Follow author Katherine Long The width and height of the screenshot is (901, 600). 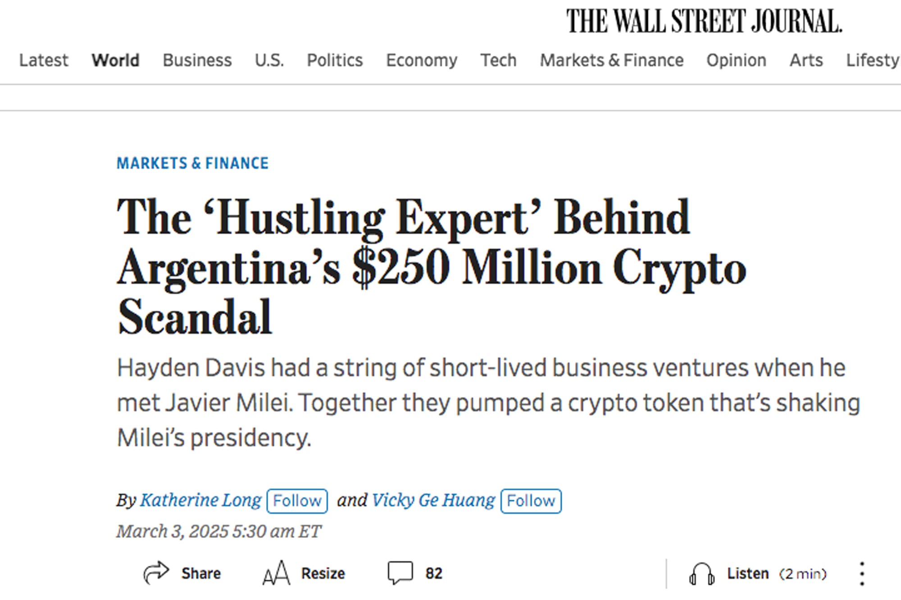point(297,501)
